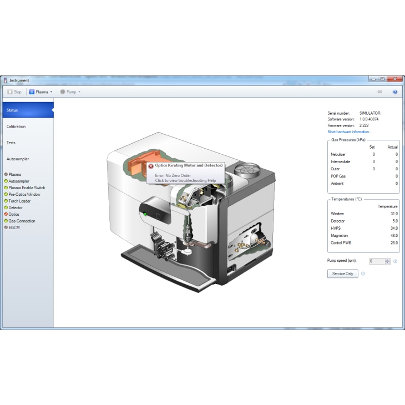This screenshot has height=405, width=405.
Task: Select the Autosampler tab in sidebar
Action: [x=18, y=159]
